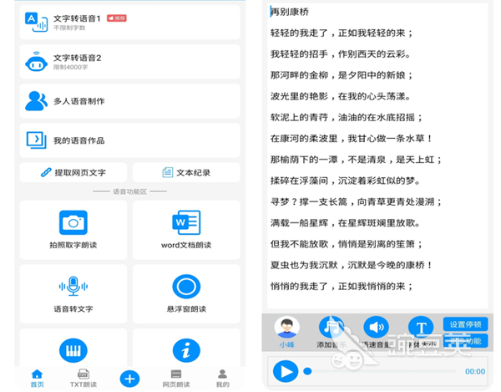Viewport: 501px width, 392px height.
Task: Tap the blue plus add button
Action: [129, 379]
